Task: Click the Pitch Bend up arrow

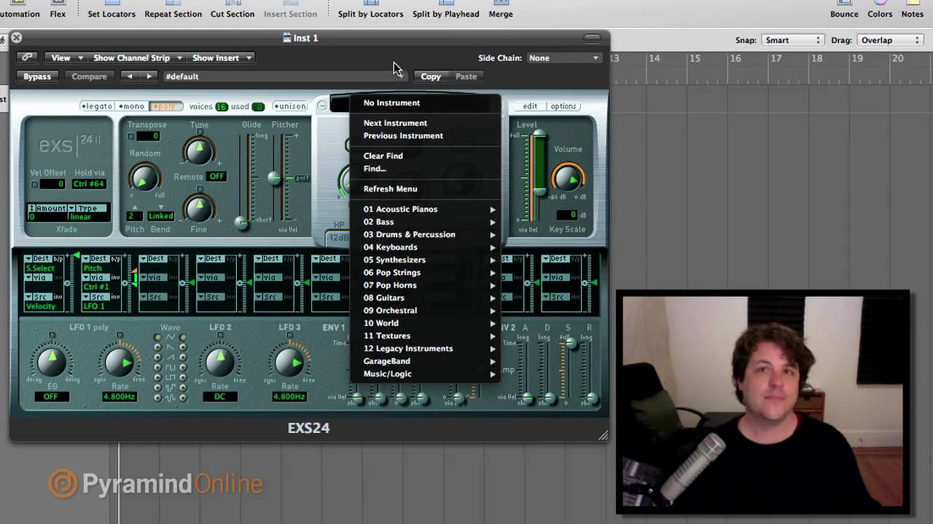Action: (135, 206)
